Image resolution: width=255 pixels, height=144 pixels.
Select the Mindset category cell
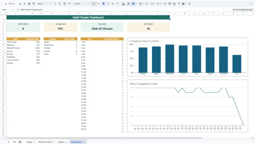52,48
